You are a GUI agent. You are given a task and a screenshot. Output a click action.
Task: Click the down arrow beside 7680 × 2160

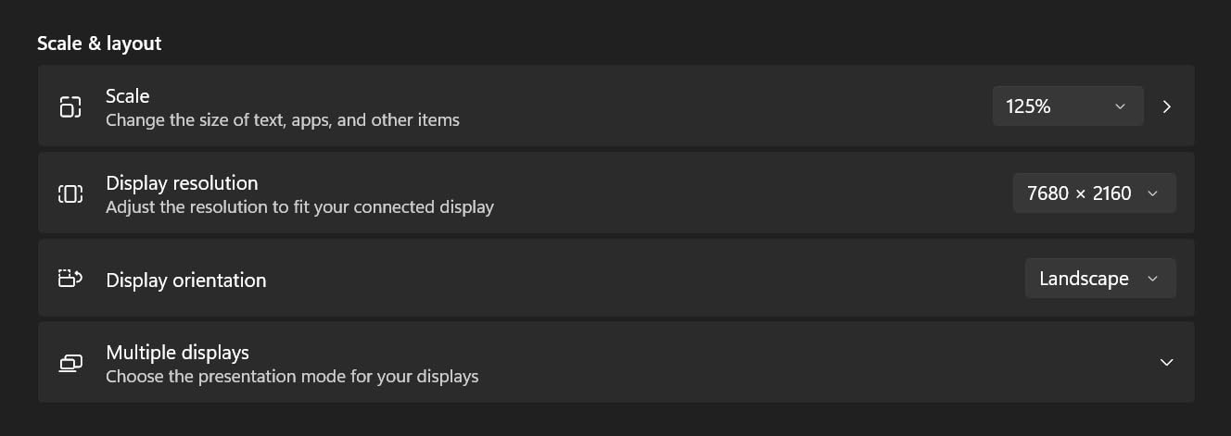coord(1153,193)
